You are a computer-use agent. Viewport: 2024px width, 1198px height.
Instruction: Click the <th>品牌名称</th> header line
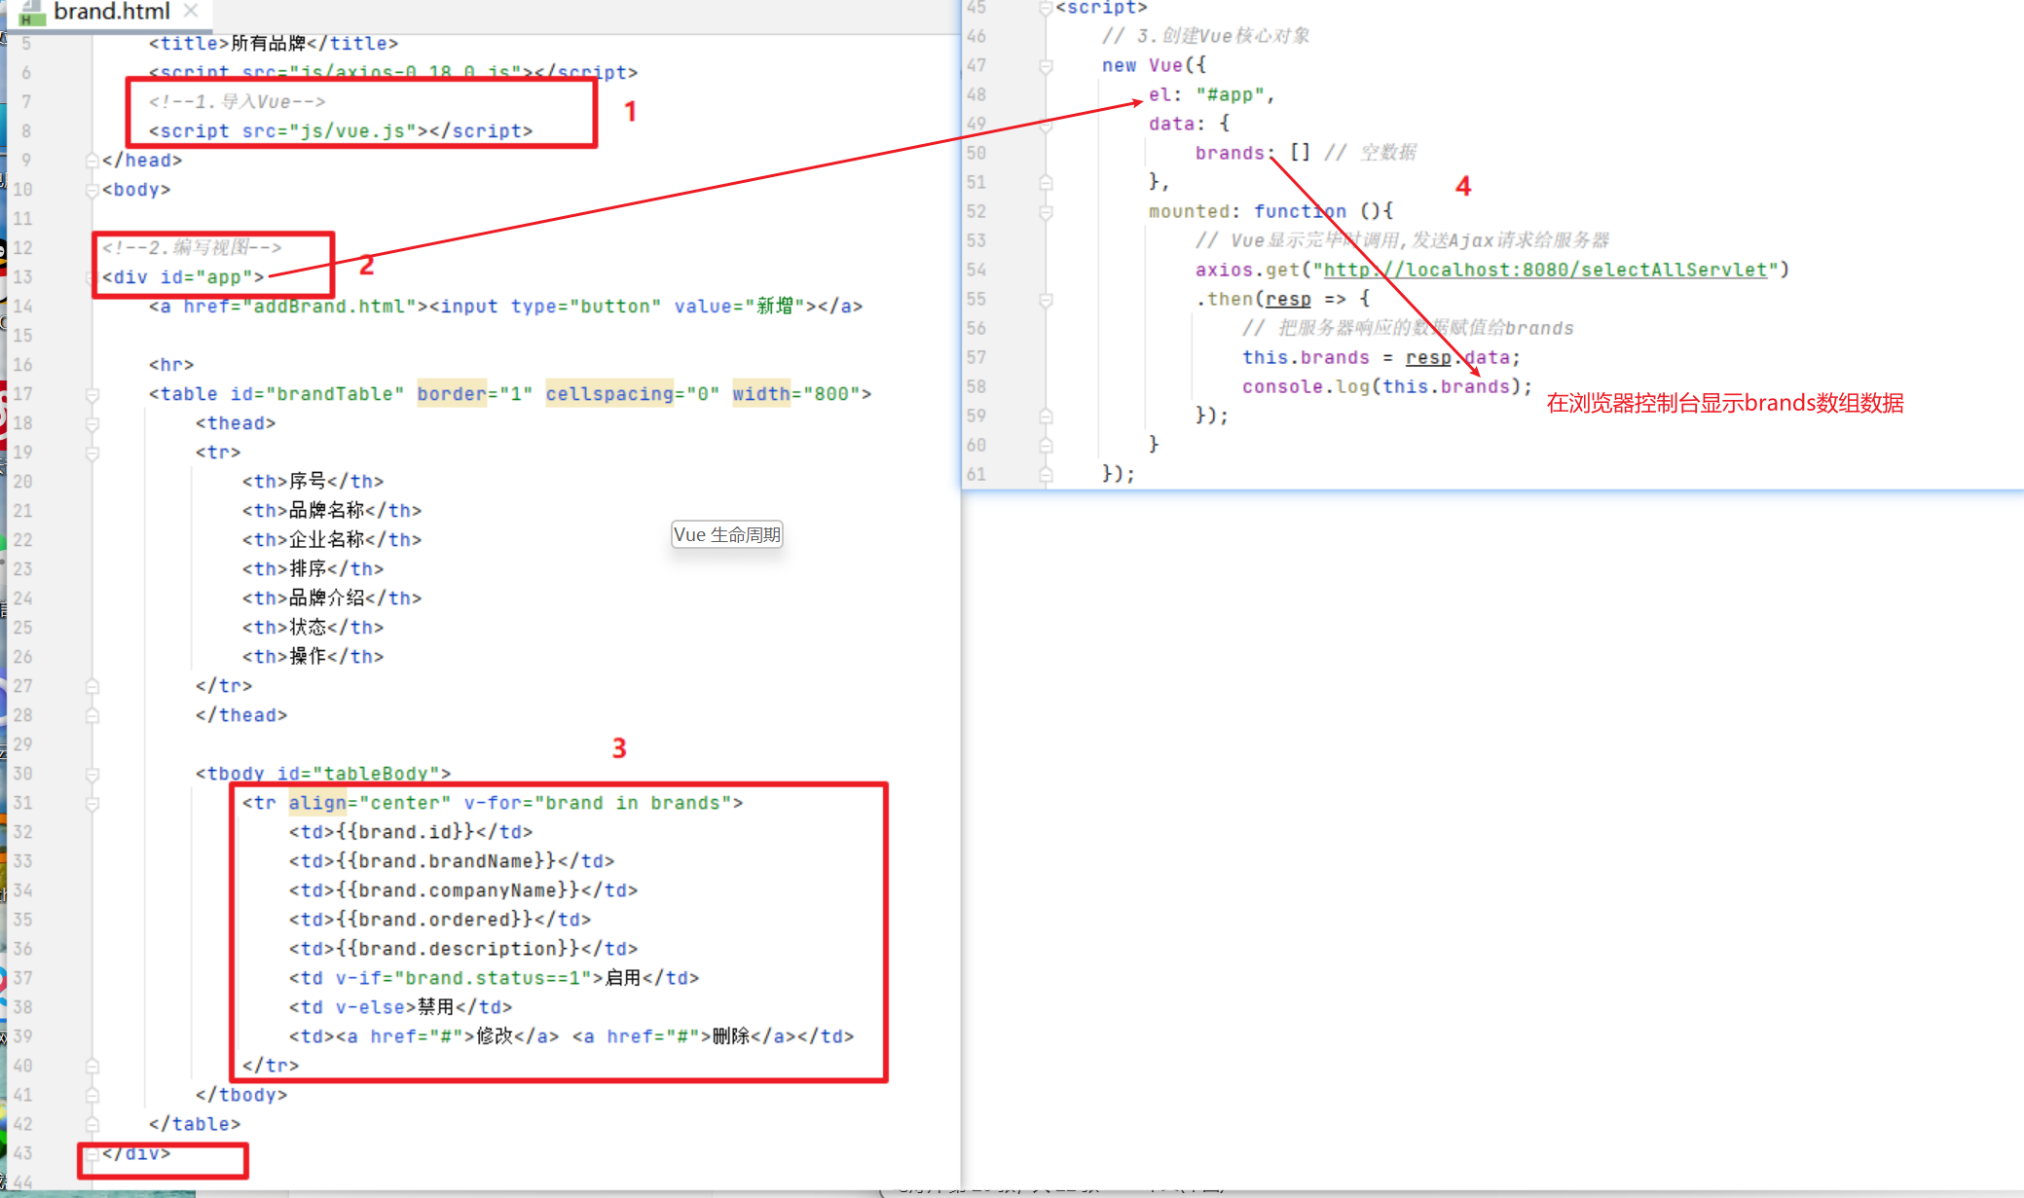(332, 511)
